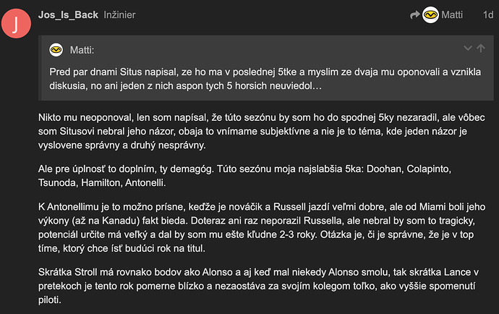Screen dimensions: 499x314
Task: Click the paragraph starting "K Antonellimu"
Action: pos(262,227)
